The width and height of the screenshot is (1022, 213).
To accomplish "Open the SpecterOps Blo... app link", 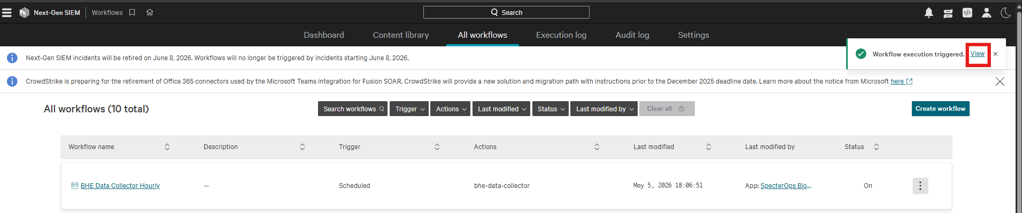I will tap(786, 186).
